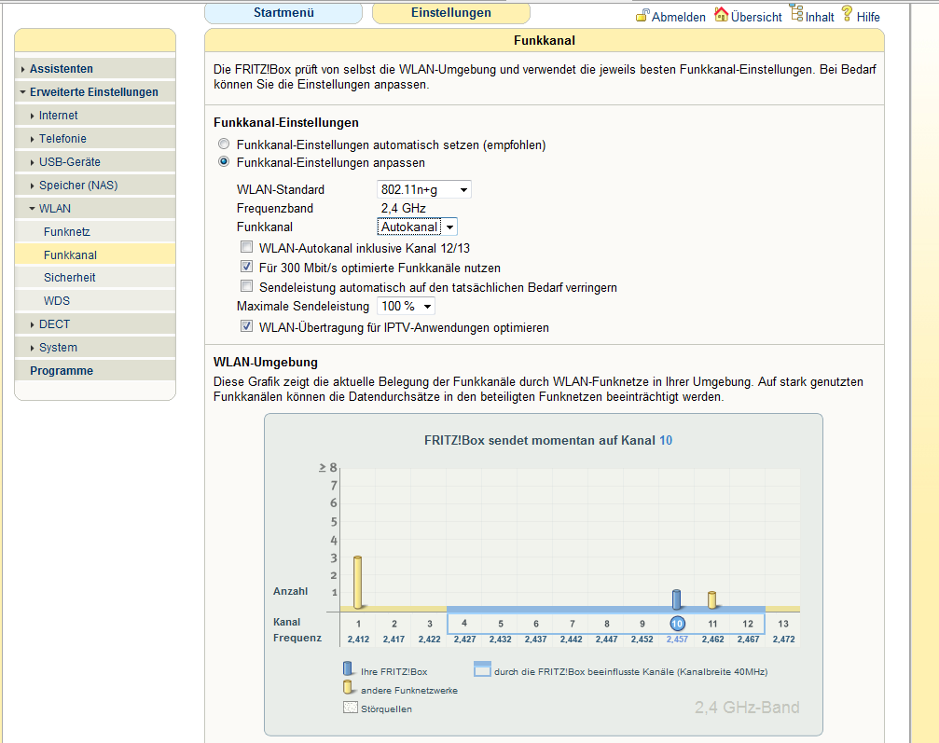This screenshot has height=743, width=939.
Task: Click frequency value 2,472
Action: pyautogui.click(x=783, y=640)
